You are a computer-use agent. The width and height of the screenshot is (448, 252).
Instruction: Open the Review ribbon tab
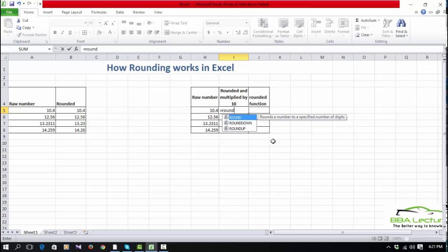139,12
